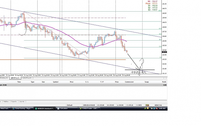Screen dimensions: 201x126
Task: Sort trades by the Time column header
Action: pyautogui.click(x=19, y=82)
